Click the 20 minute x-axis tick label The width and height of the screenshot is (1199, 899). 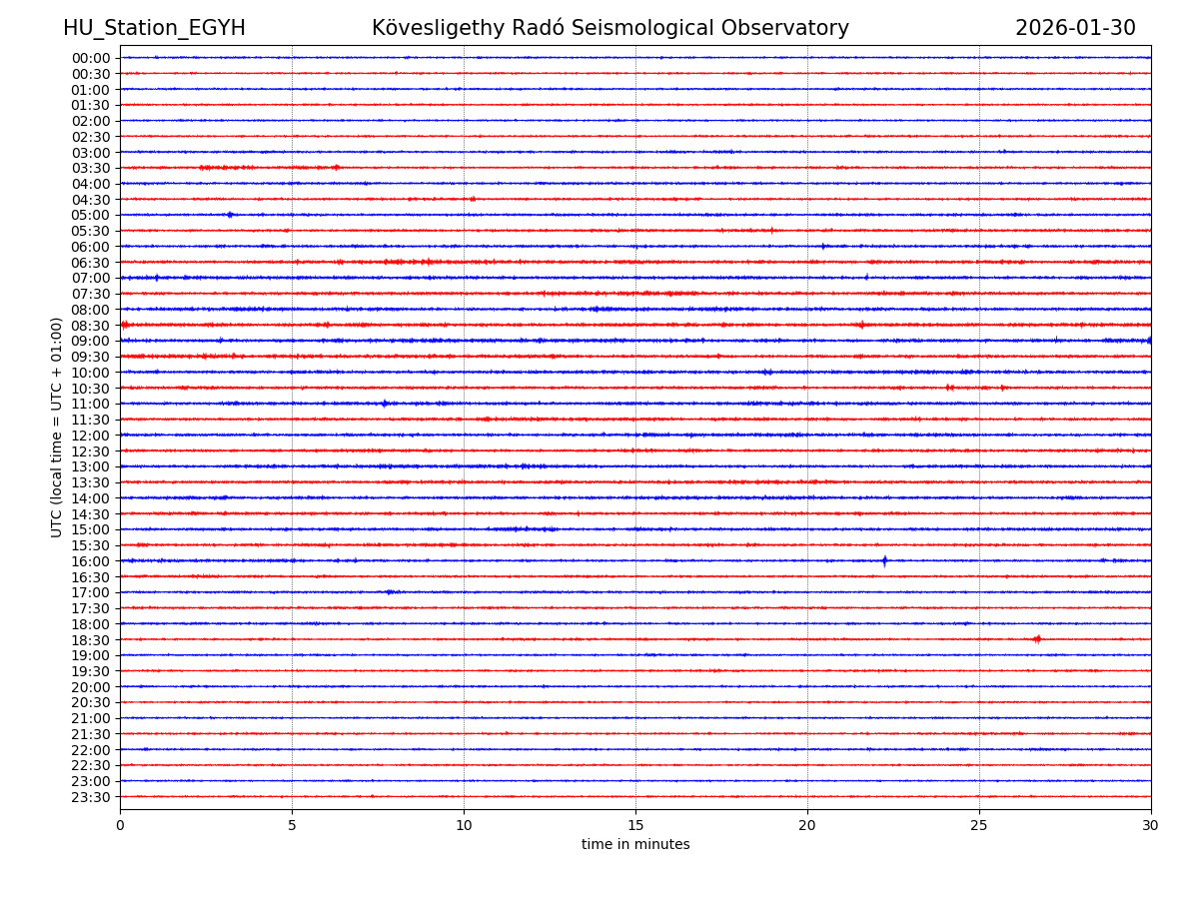[x=807, y=826]
